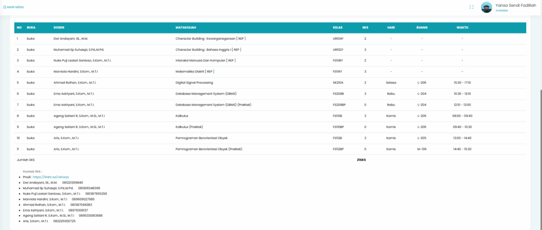Click the Available status under username
The image size is (542, 230).
(x=502, y=11)
